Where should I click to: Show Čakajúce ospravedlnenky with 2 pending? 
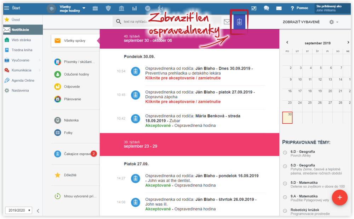75,154
